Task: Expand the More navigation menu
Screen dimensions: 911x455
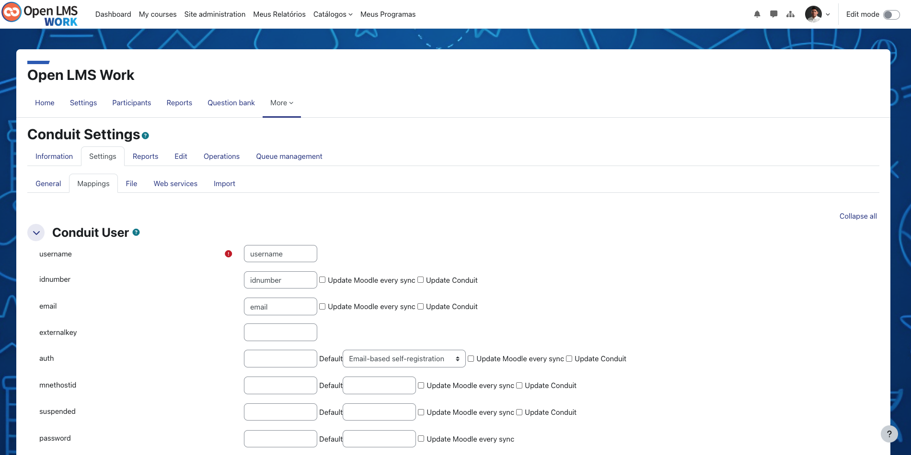Action: click(x=281, y=102)
